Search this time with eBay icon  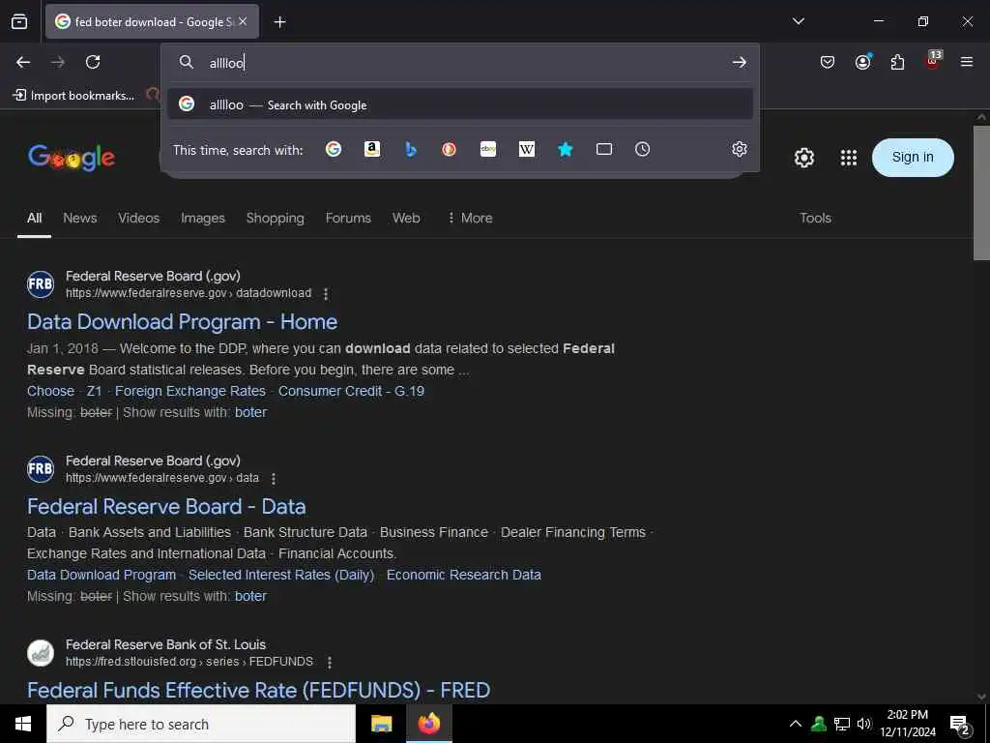coord(488,149)
